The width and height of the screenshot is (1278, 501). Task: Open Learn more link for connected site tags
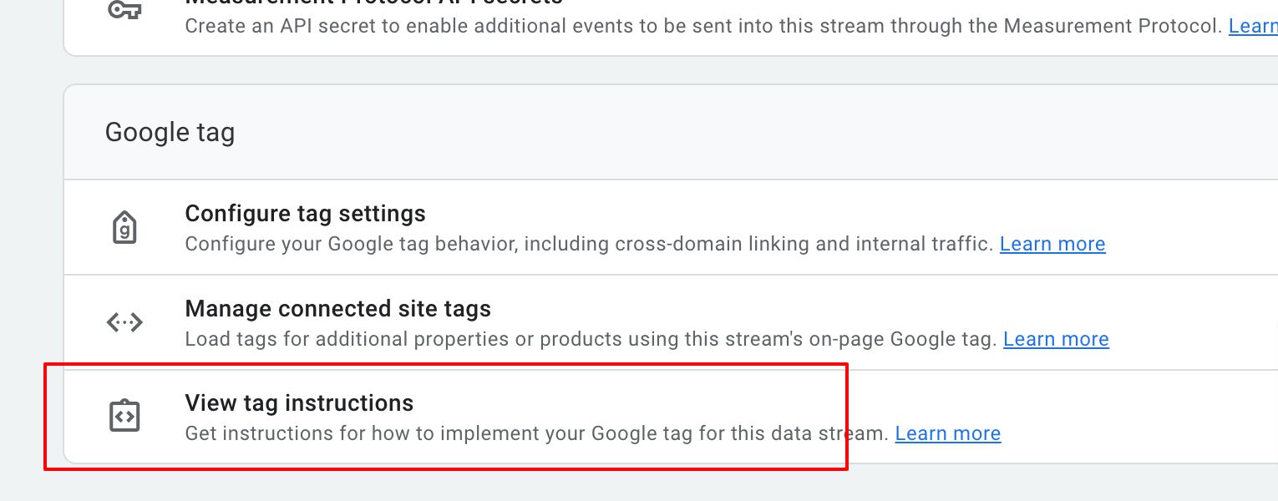click(x=1056, y=339)
